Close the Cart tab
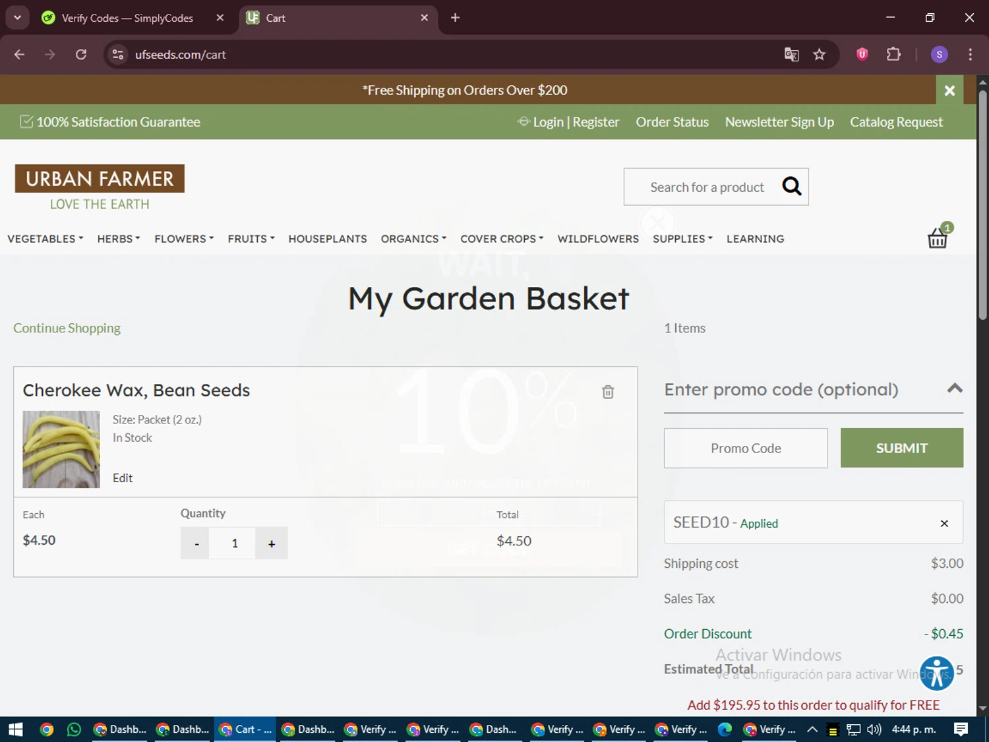This screenshot has width=989, height=742. (425, 18)
